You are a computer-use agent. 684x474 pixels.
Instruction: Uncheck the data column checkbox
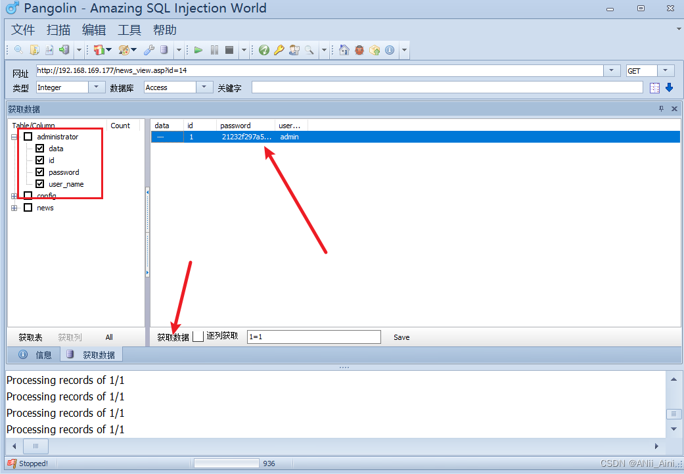tap(39, 149)
